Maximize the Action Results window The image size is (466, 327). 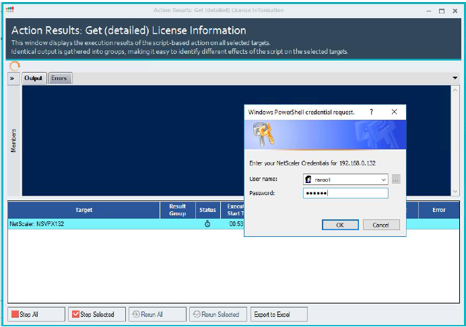(x=442, y=11)
